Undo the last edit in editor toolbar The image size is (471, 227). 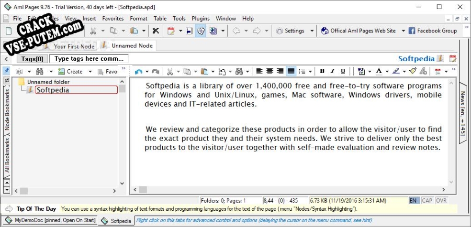(x=138, y=71)
